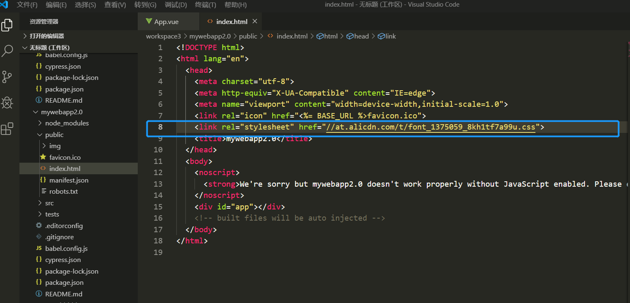
Task: Open the Extensions view
Action: click(7, 129)
